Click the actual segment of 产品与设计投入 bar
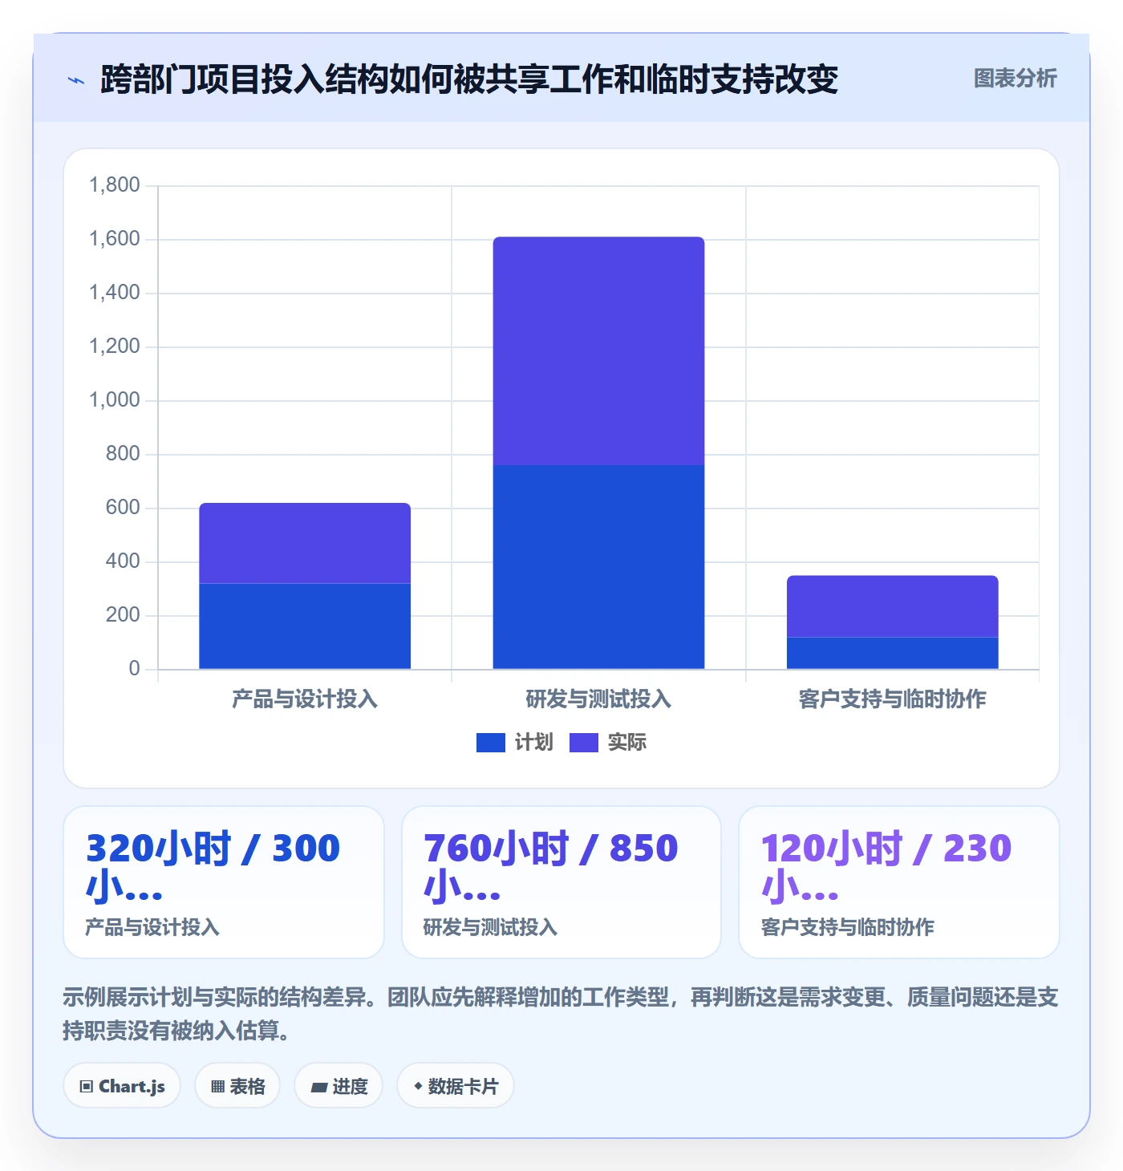1123x1171 pixels. point(305,543)
